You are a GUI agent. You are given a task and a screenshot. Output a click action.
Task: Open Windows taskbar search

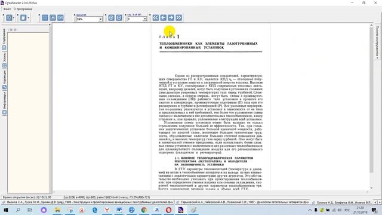(18, 210)
